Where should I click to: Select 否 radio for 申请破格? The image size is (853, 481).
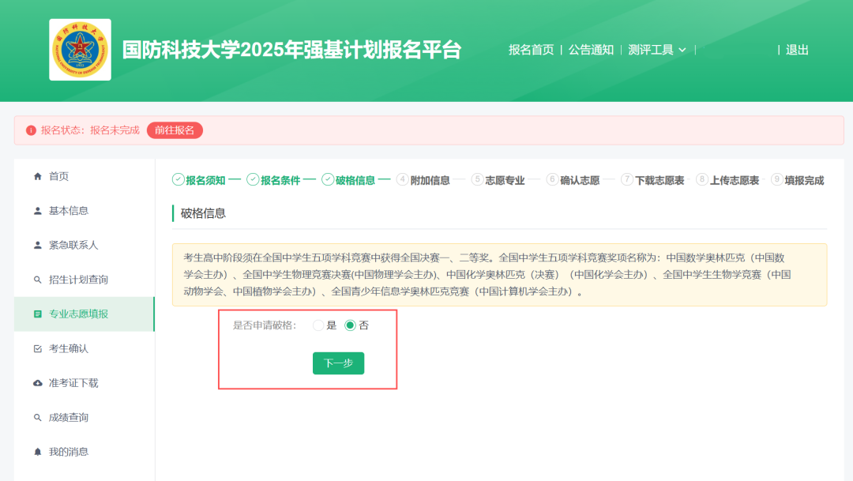pyautogui.click(x=351, y=325)
